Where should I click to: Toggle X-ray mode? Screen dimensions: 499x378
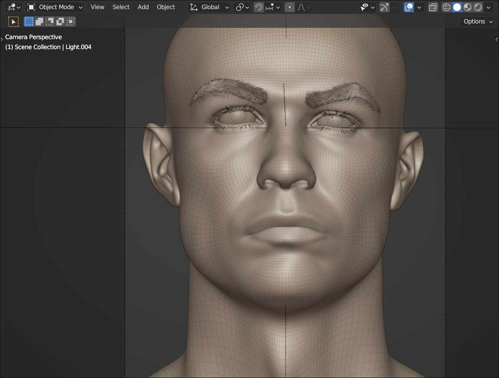click(433, 7)
